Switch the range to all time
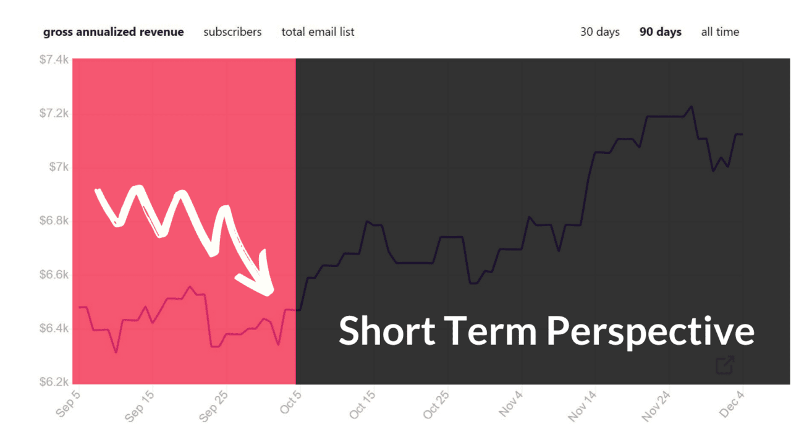 click(x=719, y=32)
